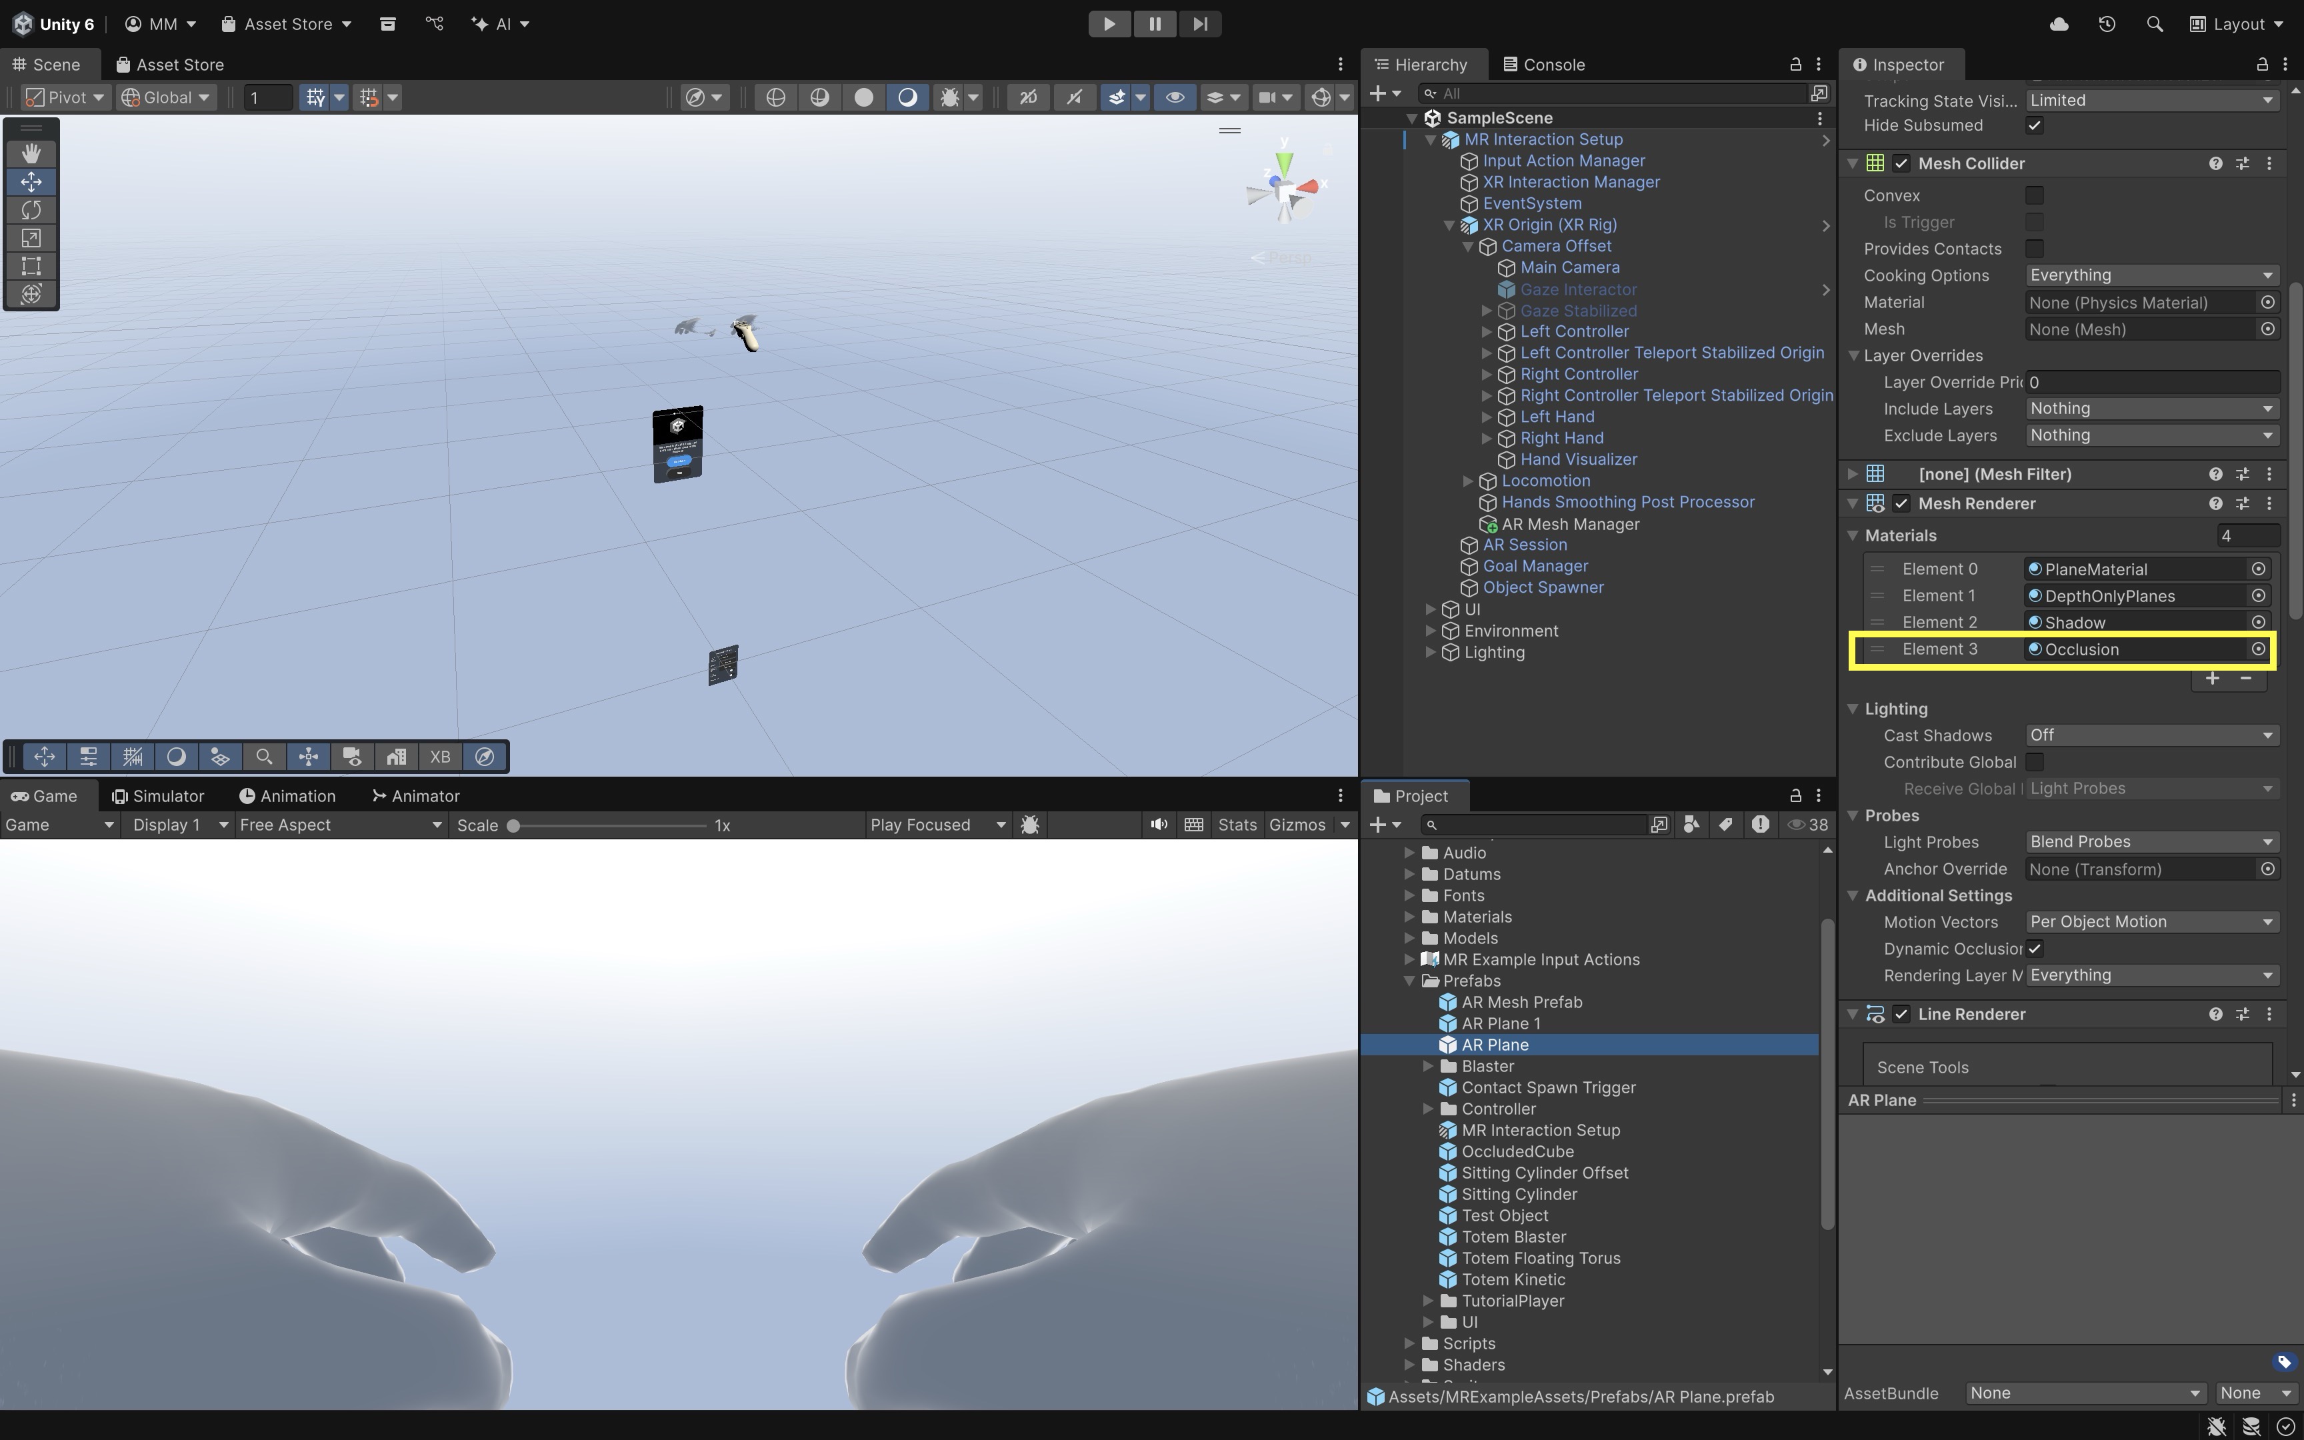Select the Rect transform tool
Viewport: 2304px width, 1440px height.
31,266
